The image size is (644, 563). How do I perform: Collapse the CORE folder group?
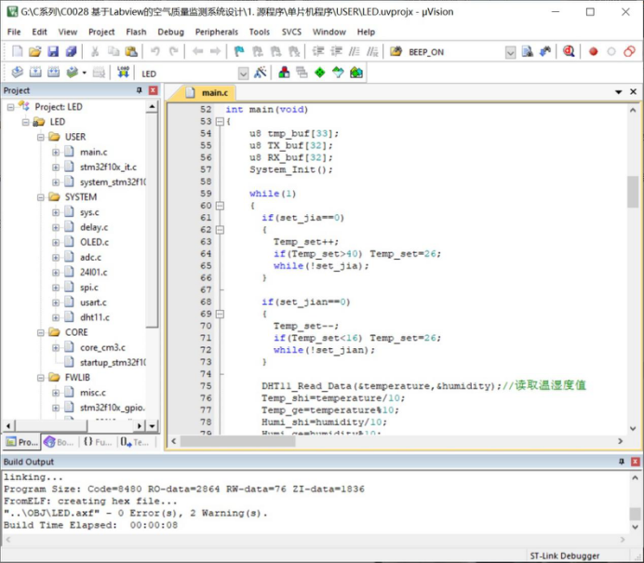(x=41, y=332)
